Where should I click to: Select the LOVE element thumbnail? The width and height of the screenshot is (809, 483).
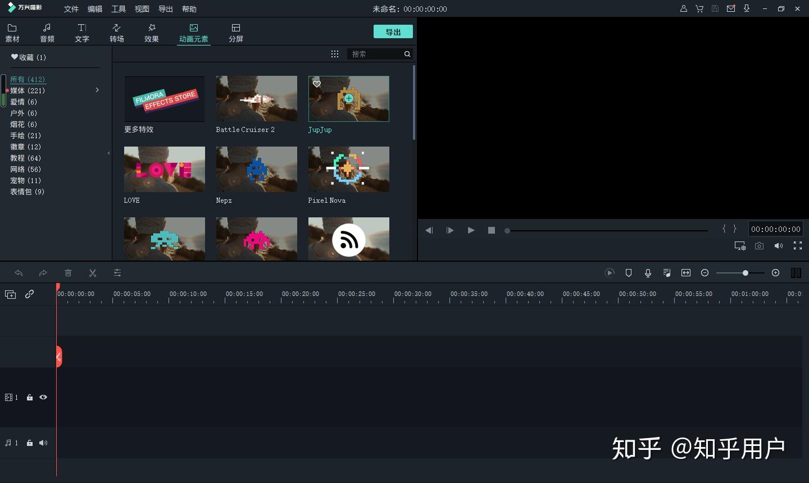(x=165, y=170)
